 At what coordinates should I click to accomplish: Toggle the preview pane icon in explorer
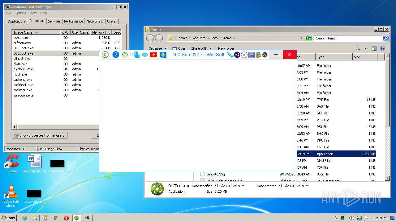pyautogui.click(x=374, y=48)
